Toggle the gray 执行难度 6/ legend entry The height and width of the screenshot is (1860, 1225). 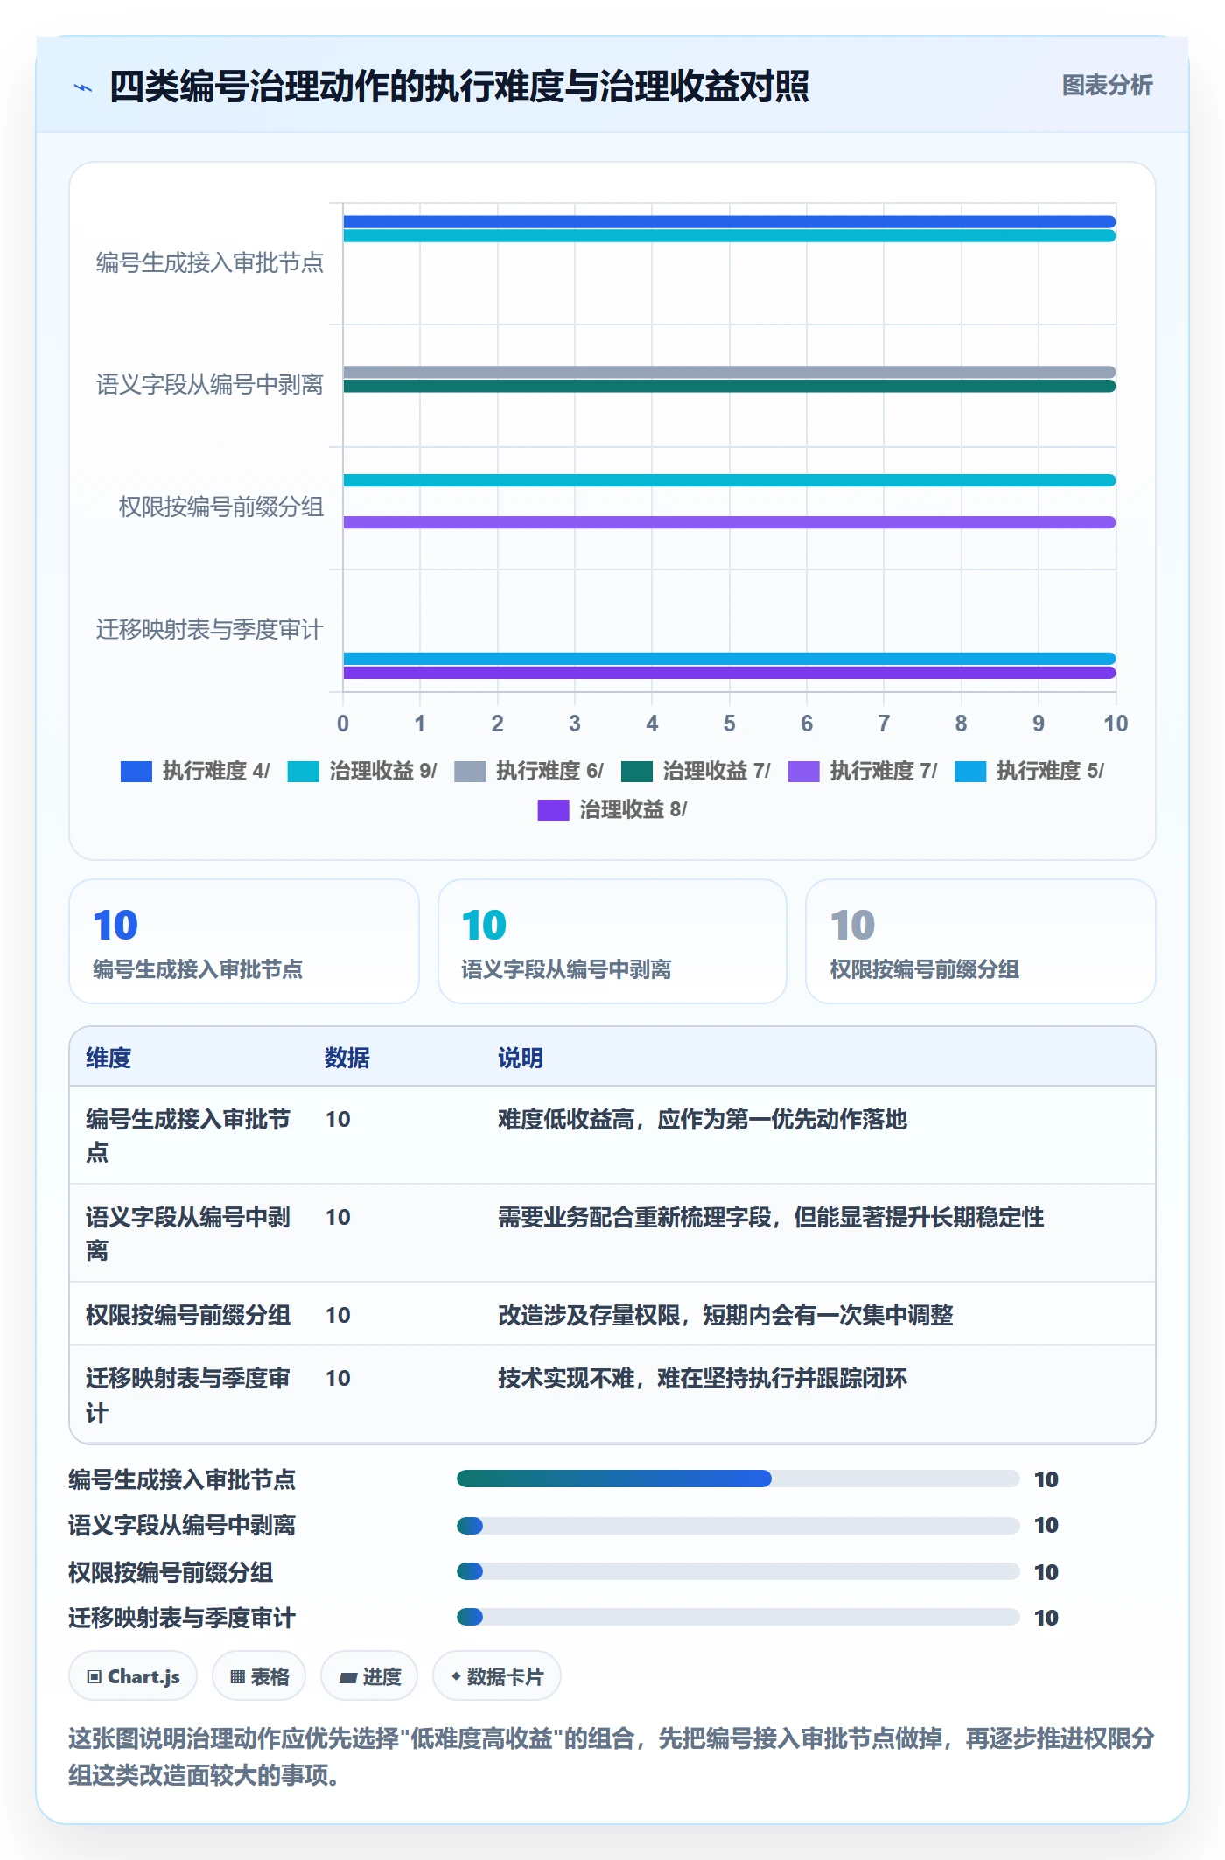coord(528,771)
